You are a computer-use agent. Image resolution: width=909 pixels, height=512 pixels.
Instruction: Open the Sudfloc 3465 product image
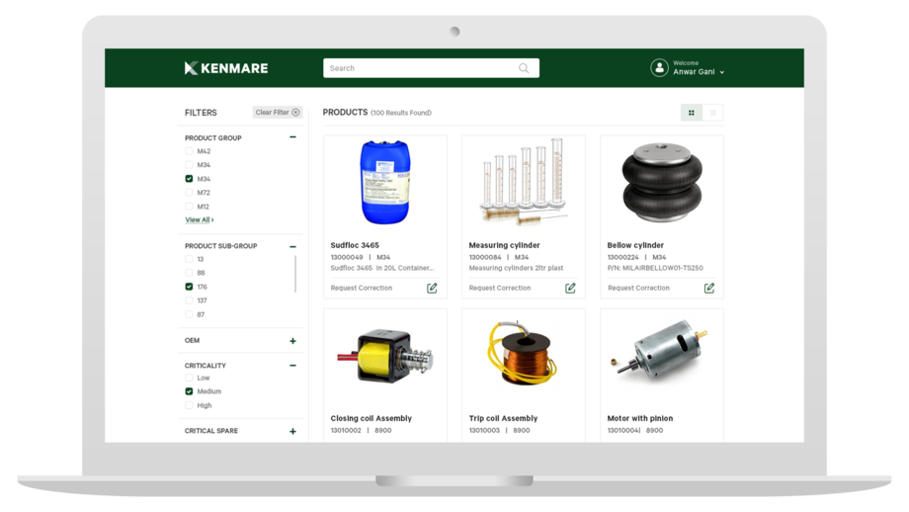point(385,183)
